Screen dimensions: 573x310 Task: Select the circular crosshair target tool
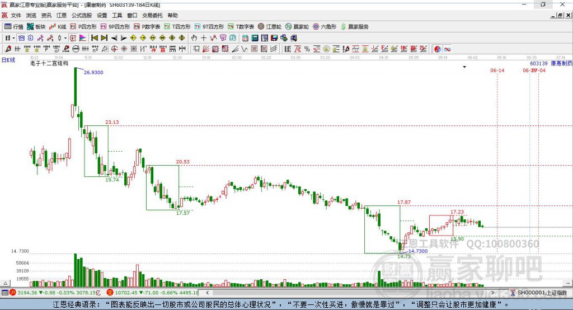point(114,49)
